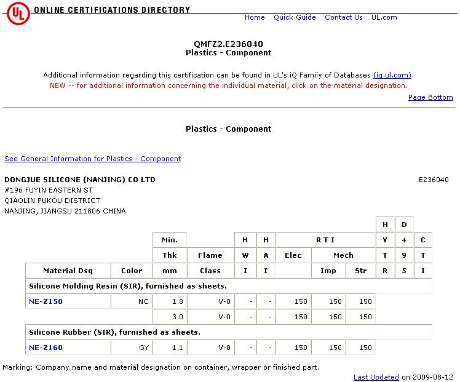Click the Flame column header
460x382 pixels.
tap(210, 255)
